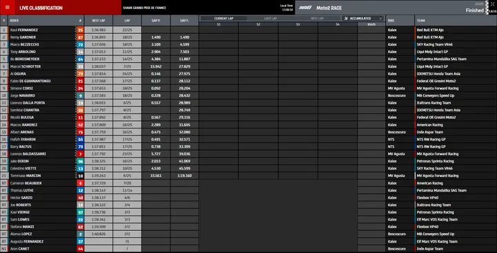Click Boscoscuro bike in Navarro's row
This screenshot has height=253, width=497.
pos(396,95)
